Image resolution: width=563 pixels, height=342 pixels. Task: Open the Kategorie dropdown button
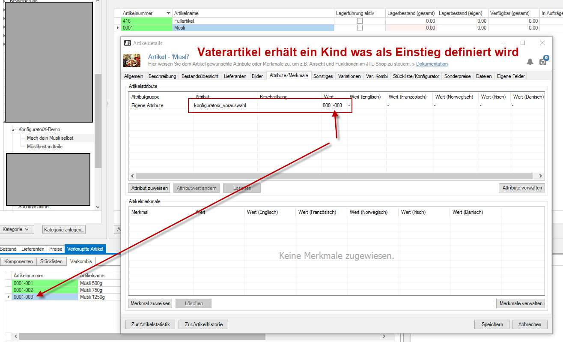click(16, 229)
